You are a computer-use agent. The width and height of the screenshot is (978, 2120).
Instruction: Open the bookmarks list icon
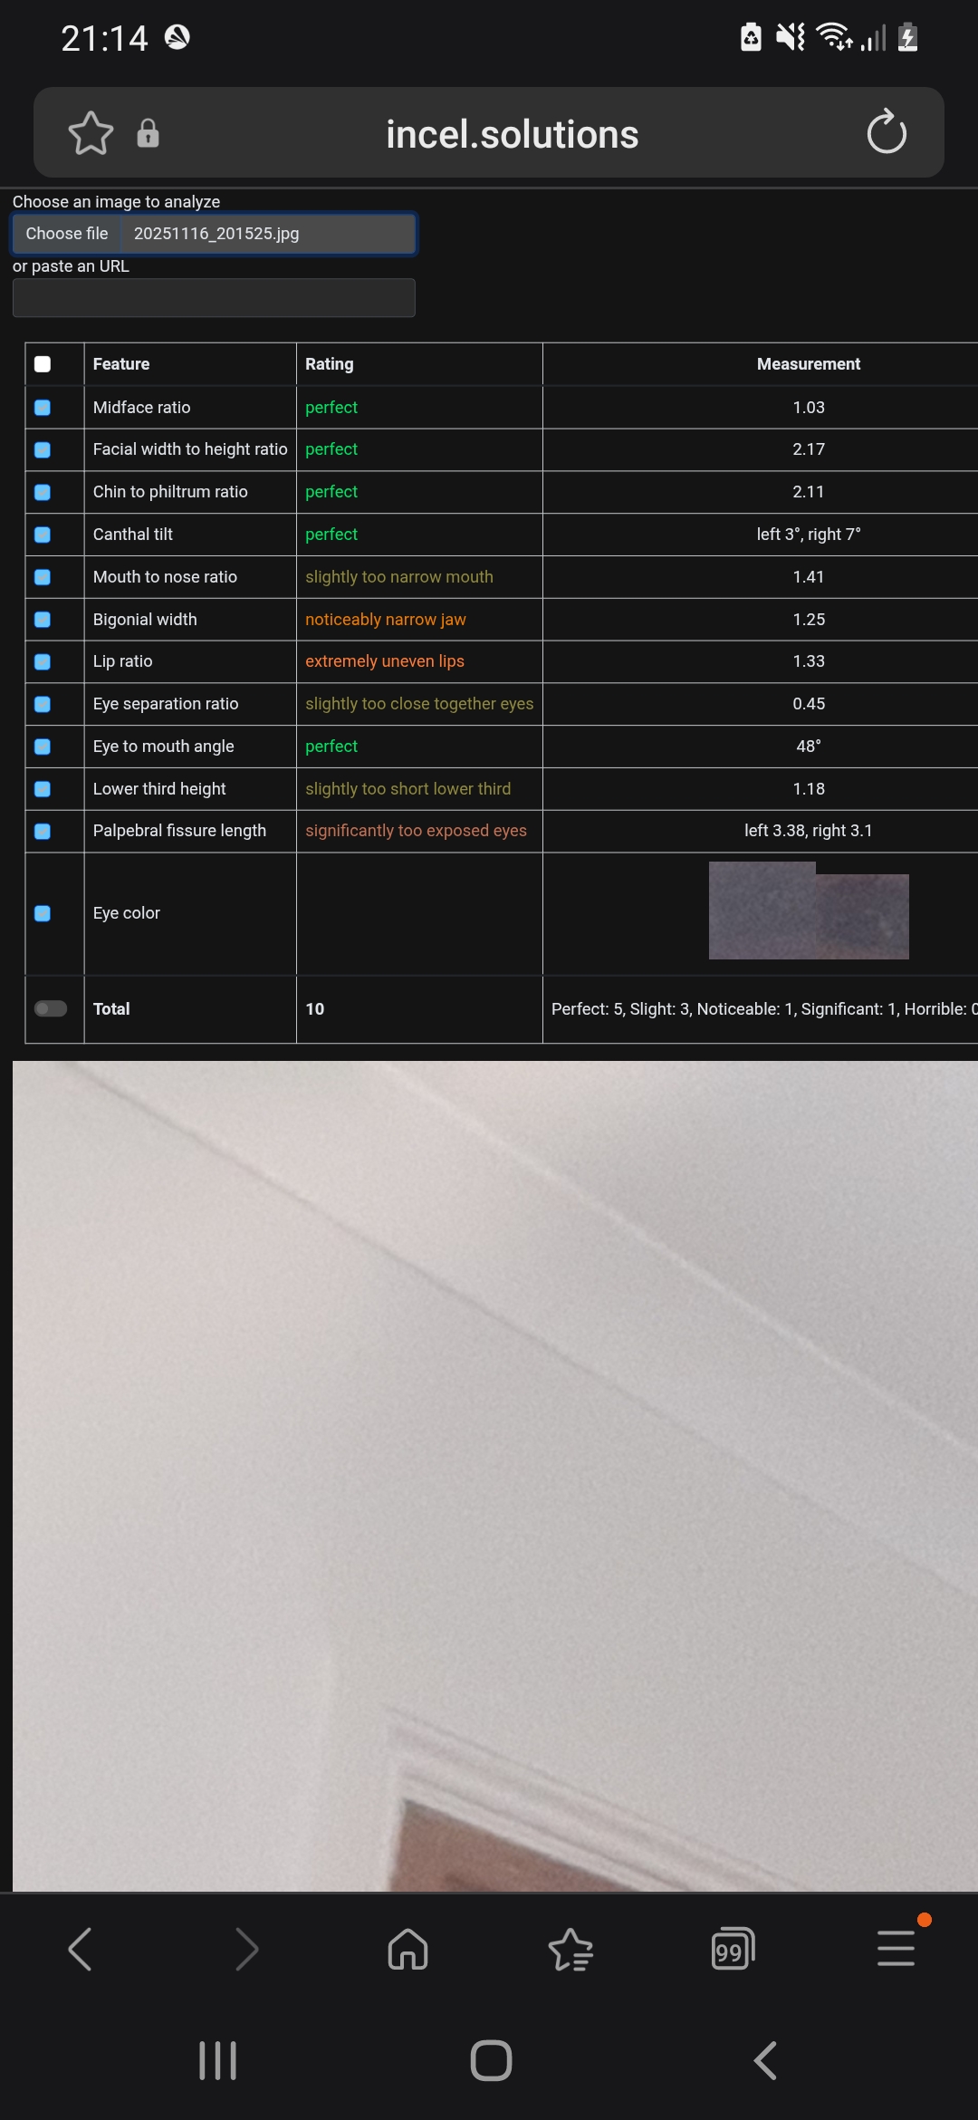coord(570,1949)
